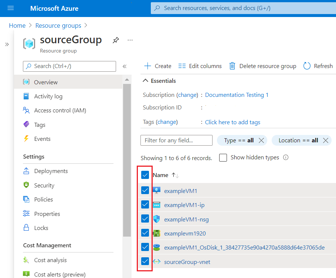Select the Security sidebar entry
The width and height of the screenshot is (336, 278).
pos(43,185)
